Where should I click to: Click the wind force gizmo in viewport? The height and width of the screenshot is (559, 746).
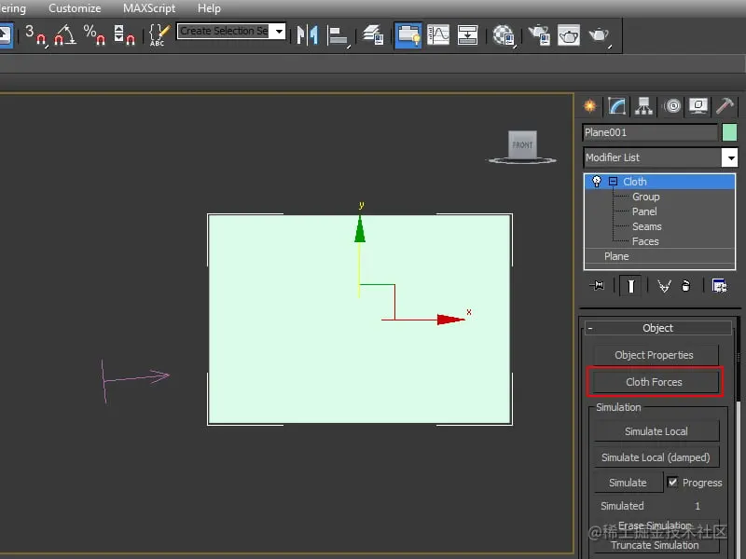[x=135, y=379]
